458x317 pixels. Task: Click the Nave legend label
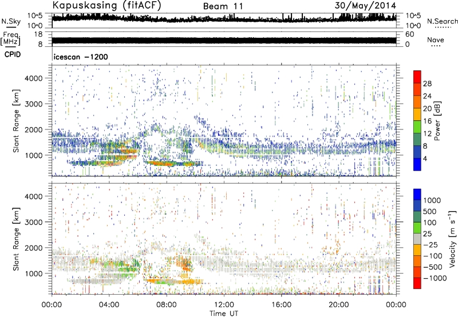coord(436,40)
